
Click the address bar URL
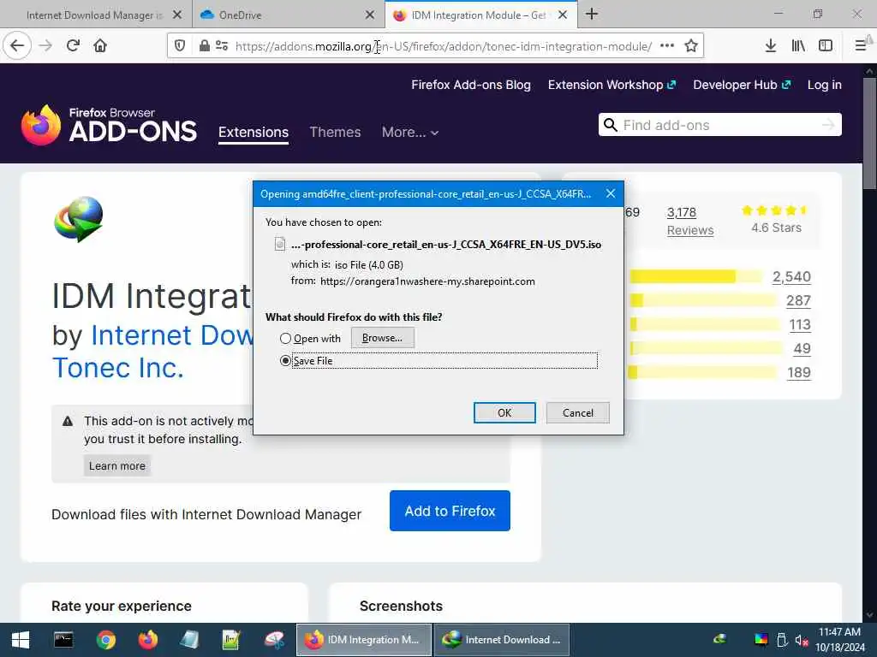pos(444,46)
